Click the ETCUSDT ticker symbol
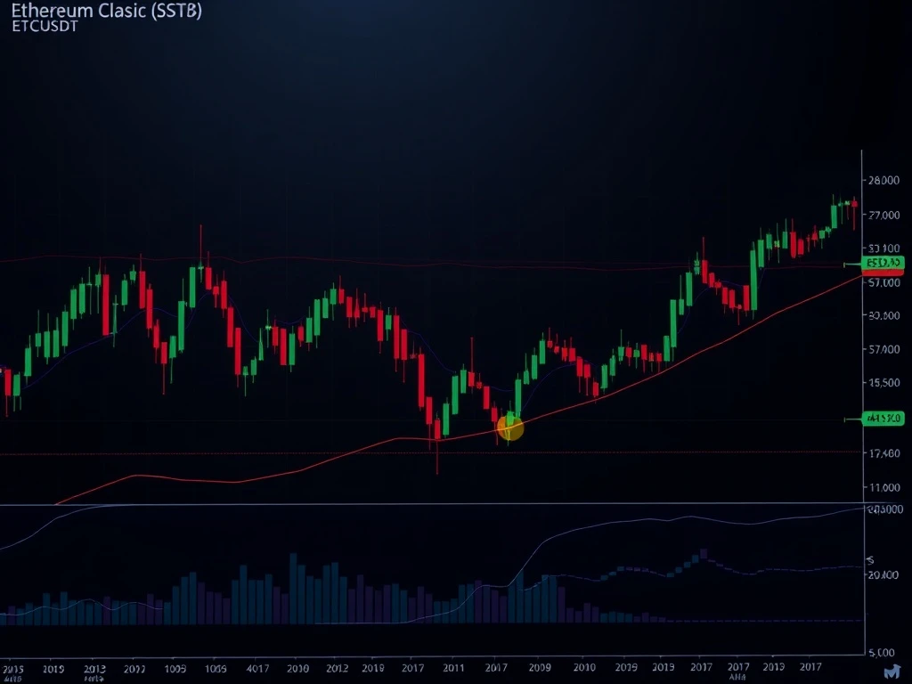This screenshot has width=912, height=684. pos(45,26)
